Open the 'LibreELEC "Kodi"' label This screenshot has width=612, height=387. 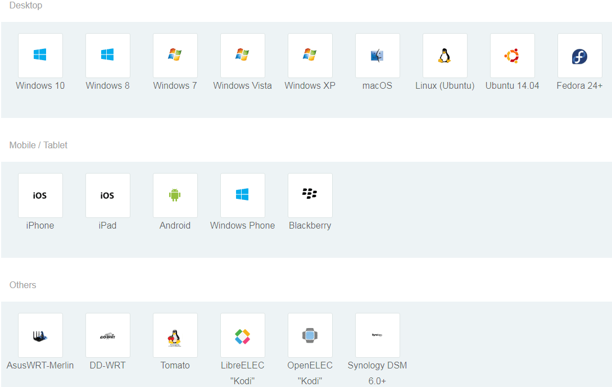click(243, 373)
